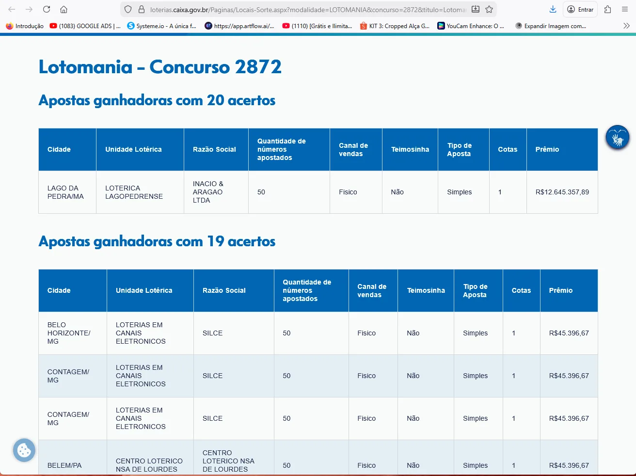Go to the browser home page
This screenshot has width=636, height=476.
tap(64, 9)
